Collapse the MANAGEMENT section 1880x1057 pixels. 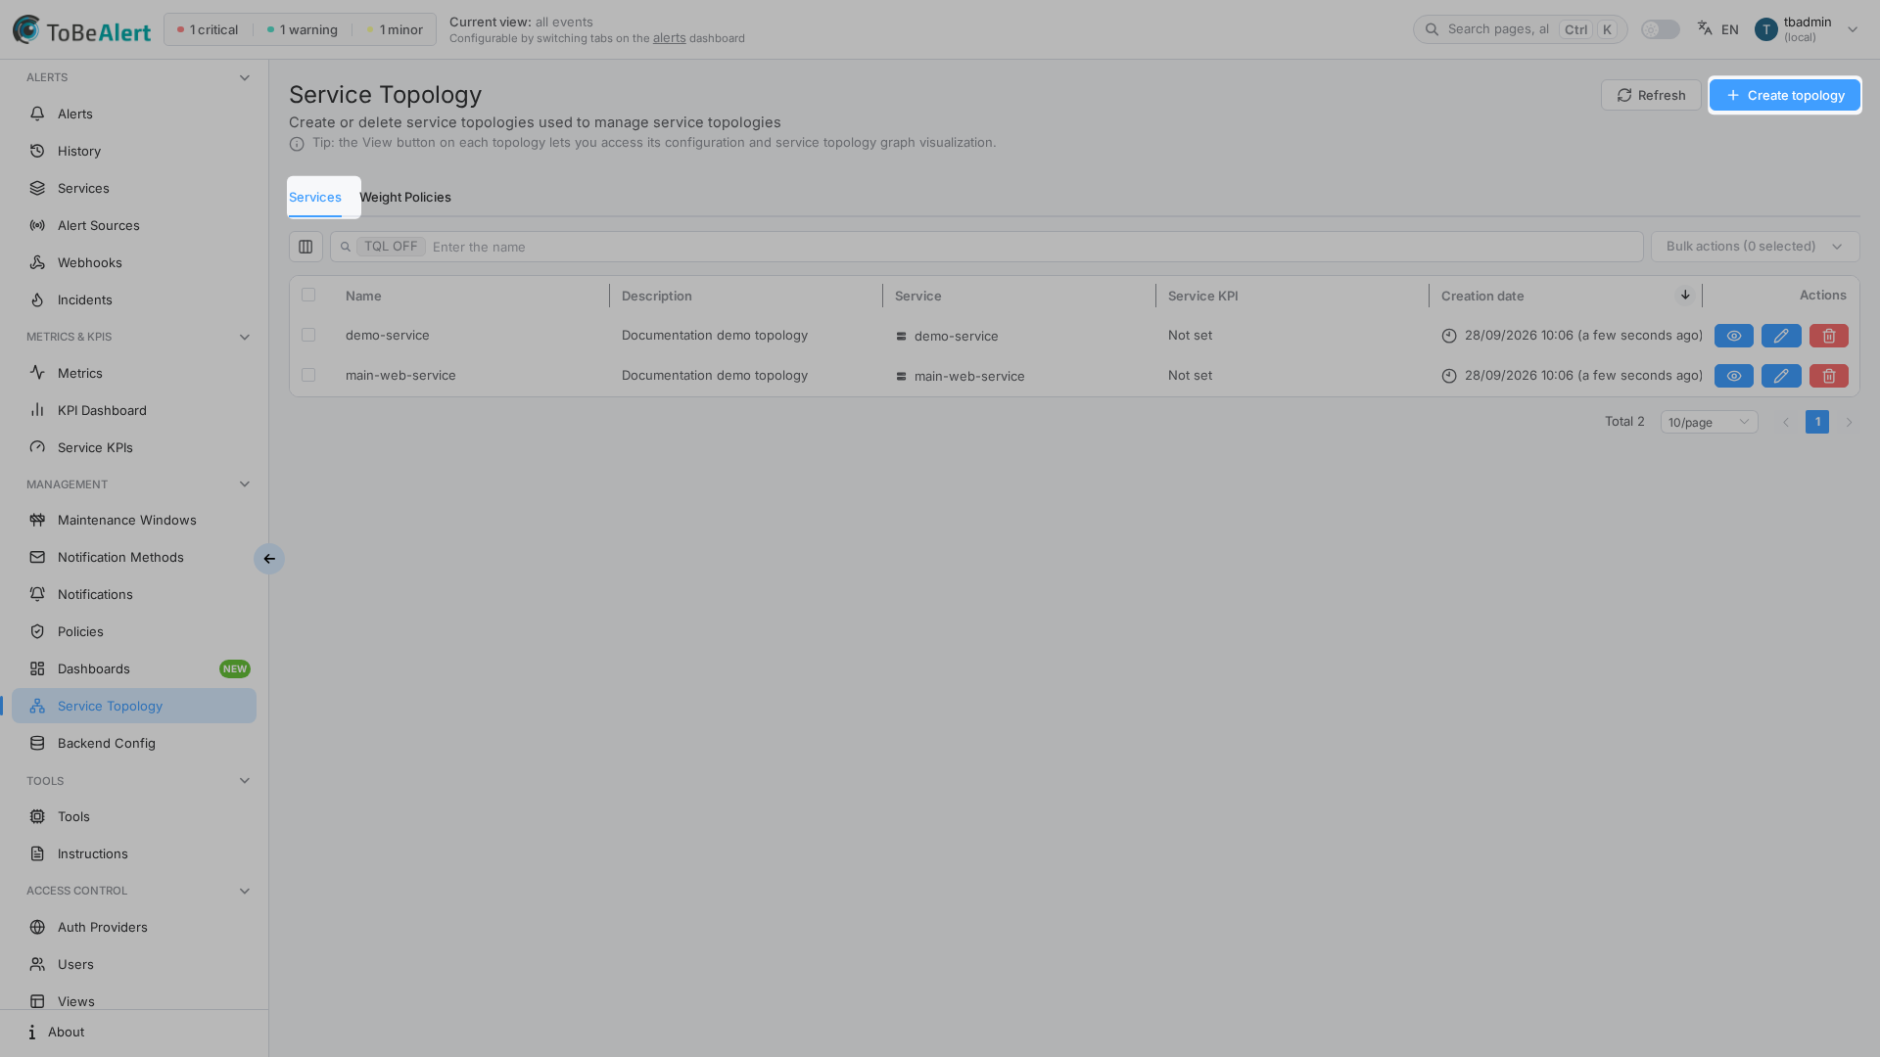[x=245, y=484]
